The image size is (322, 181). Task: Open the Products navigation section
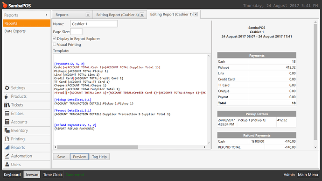point(27,96)
